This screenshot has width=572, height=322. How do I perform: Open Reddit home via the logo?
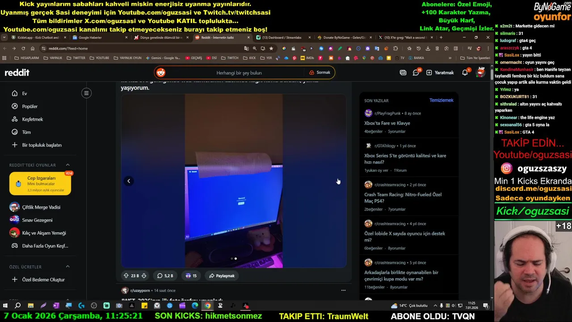[x=17, y=72]
